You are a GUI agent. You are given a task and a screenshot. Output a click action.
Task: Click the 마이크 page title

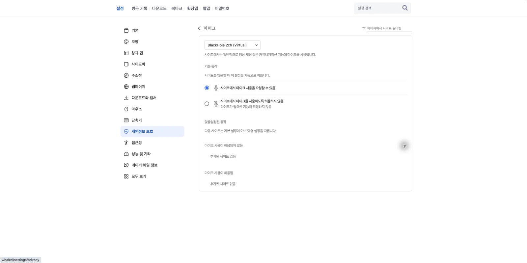[x=209, y=28]
